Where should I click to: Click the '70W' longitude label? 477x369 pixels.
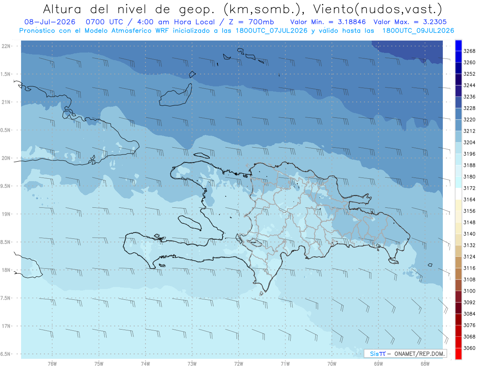[332, 363]
